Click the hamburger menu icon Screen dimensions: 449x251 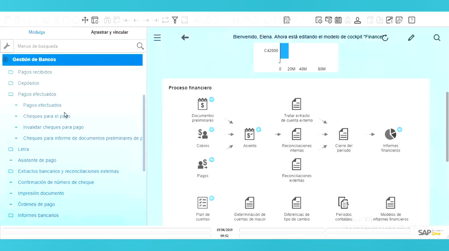pos(157,38)
